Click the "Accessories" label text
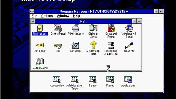 click(x=57, y=86)
